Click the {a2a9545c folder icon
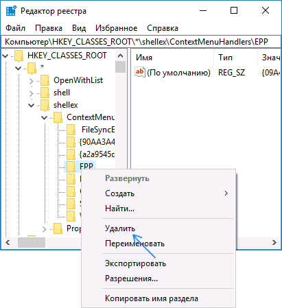This screenshot has width=282, height=308. pyautogui.click(x=71, y=154)
